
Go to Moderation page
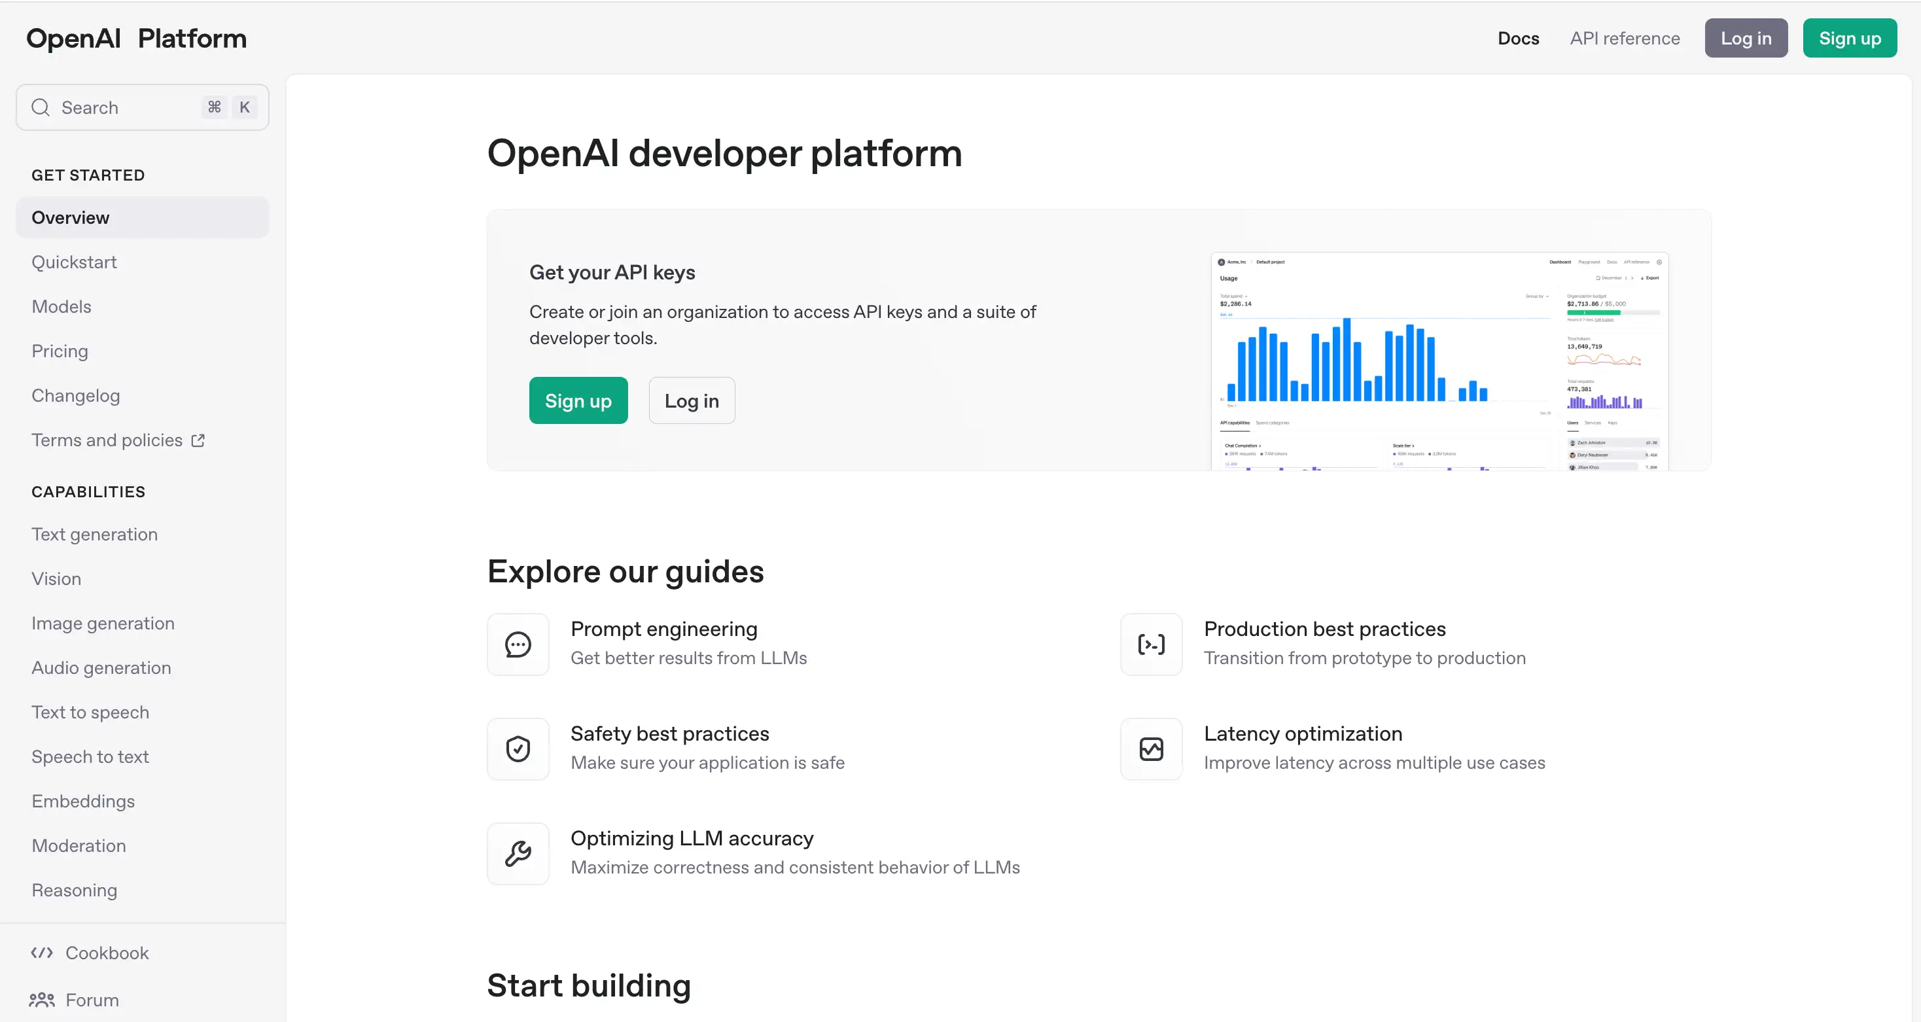(x=79, y=845)
